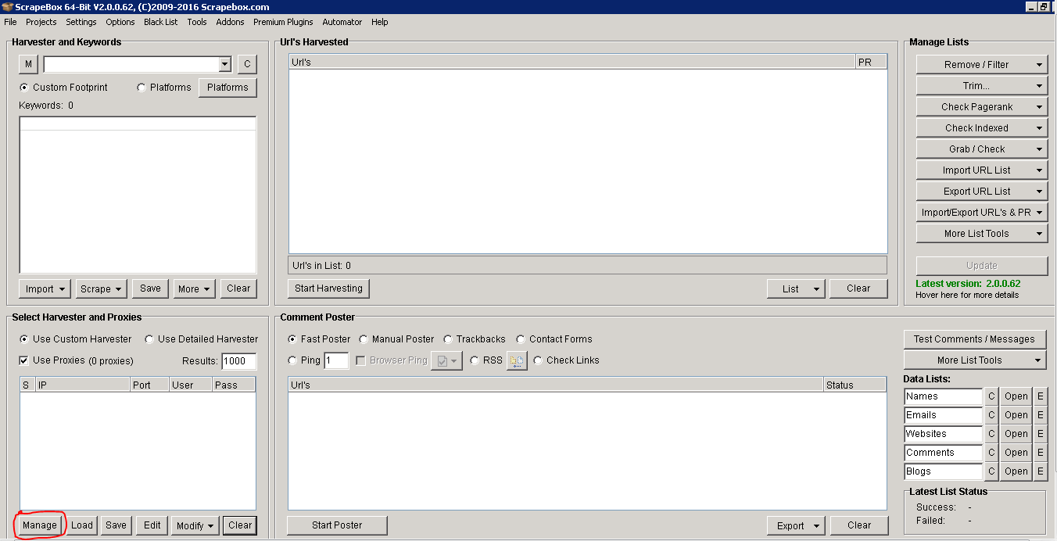Click Open button for Comments list
Viewport: 1057px width, 541px height.
(1016, 453)
